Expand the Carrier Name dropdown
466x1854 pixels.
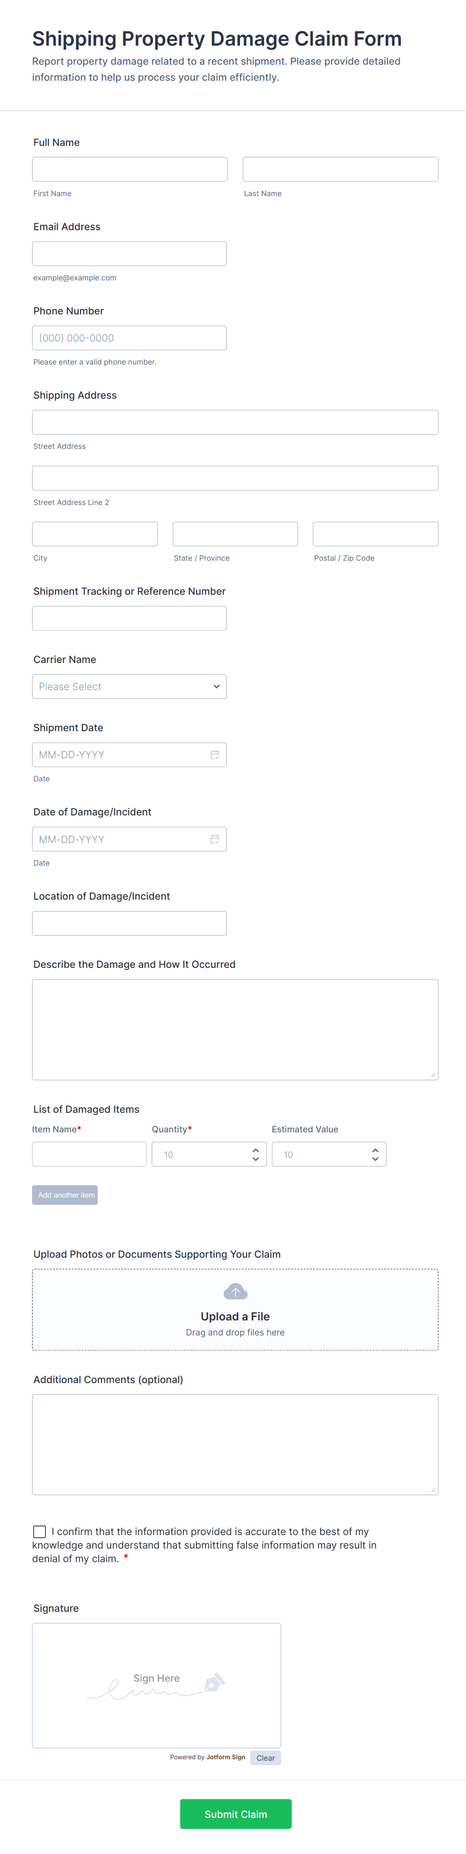(x=129, y=687)
